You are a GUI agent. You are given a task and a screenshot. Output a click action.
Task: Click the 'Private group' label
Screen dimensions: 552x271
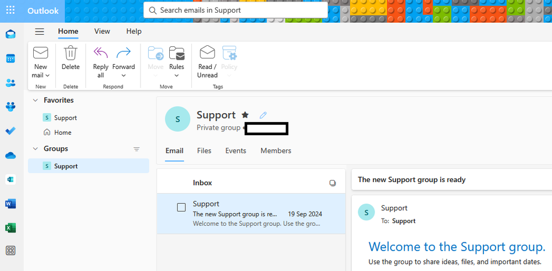pyautogui.click(x=218, y=127)
